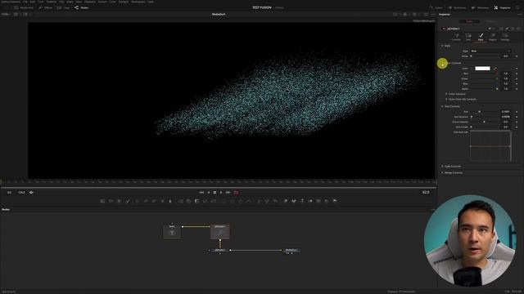Viewport: 524px width, 294px height.
Task: Add a Merge node from toolbar
Action: point(180,201)
